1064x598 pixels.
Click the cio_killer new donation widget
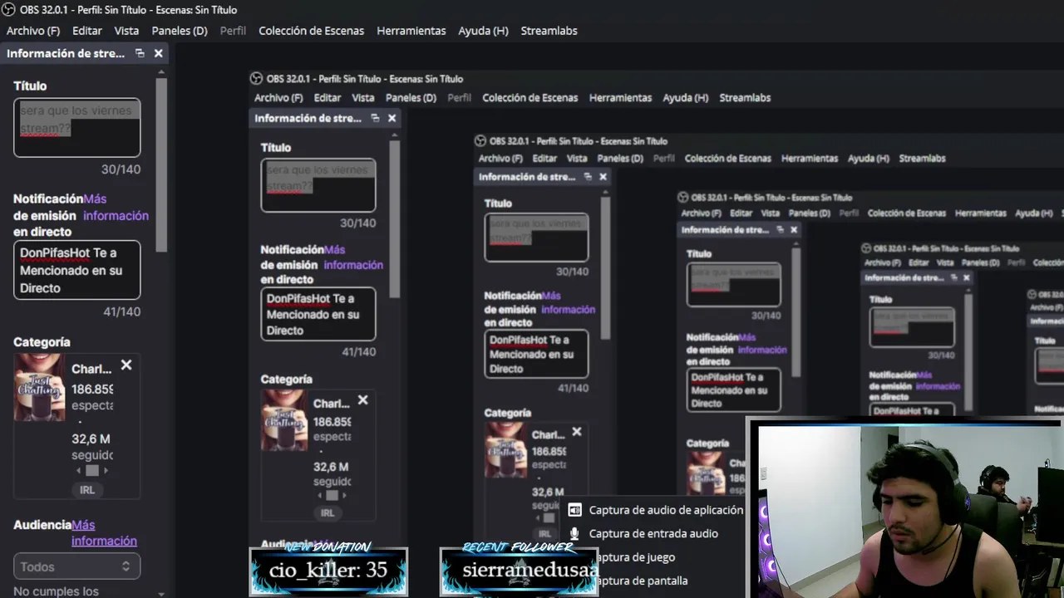[x=328, y=569]
